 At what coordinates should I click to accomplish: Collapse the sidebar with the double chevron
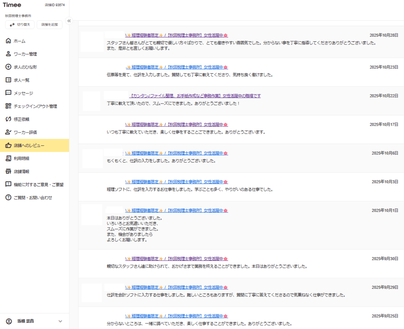click(x=69, y=21)
